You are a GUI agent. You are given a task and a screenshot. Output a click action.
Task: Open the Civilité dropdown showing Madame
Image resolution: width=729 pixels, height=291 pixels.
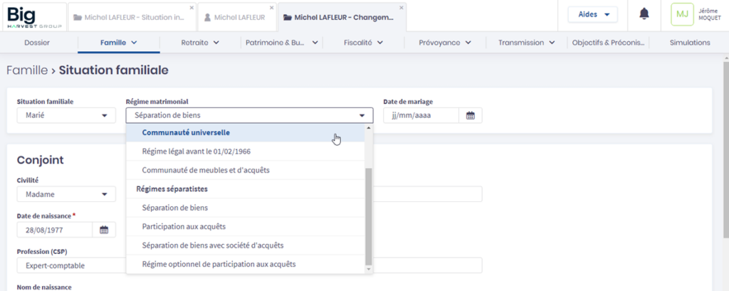[x=65, y=194]
